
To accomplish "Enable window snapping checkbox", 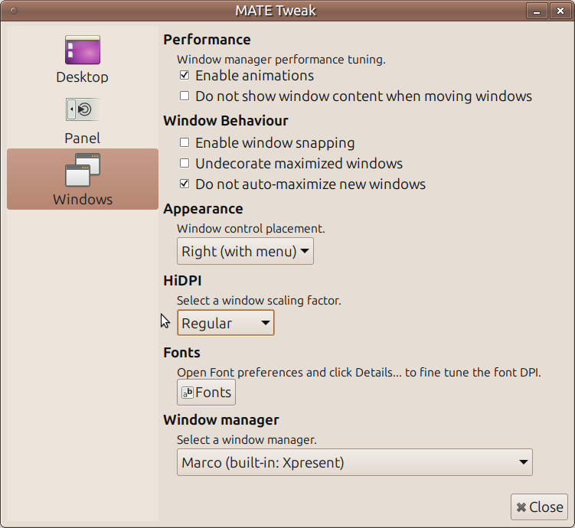I will tap(185, 142).
